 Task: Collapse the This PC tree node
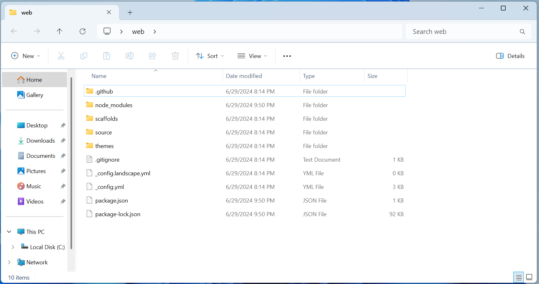(9, 232)
